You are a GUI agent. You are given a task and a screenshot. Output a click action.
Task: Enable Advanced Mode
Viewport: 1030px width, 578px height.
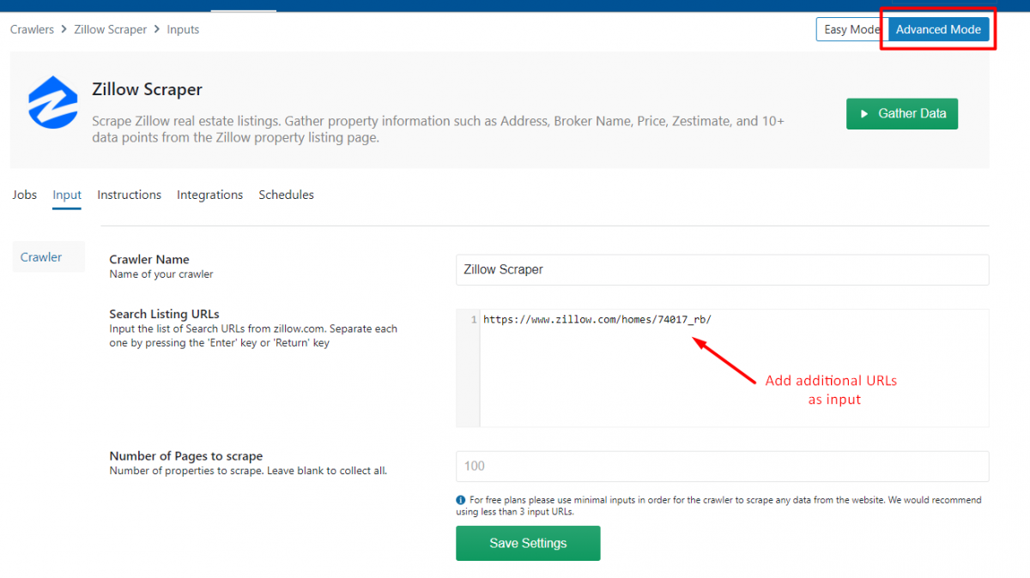click(937, 28)
